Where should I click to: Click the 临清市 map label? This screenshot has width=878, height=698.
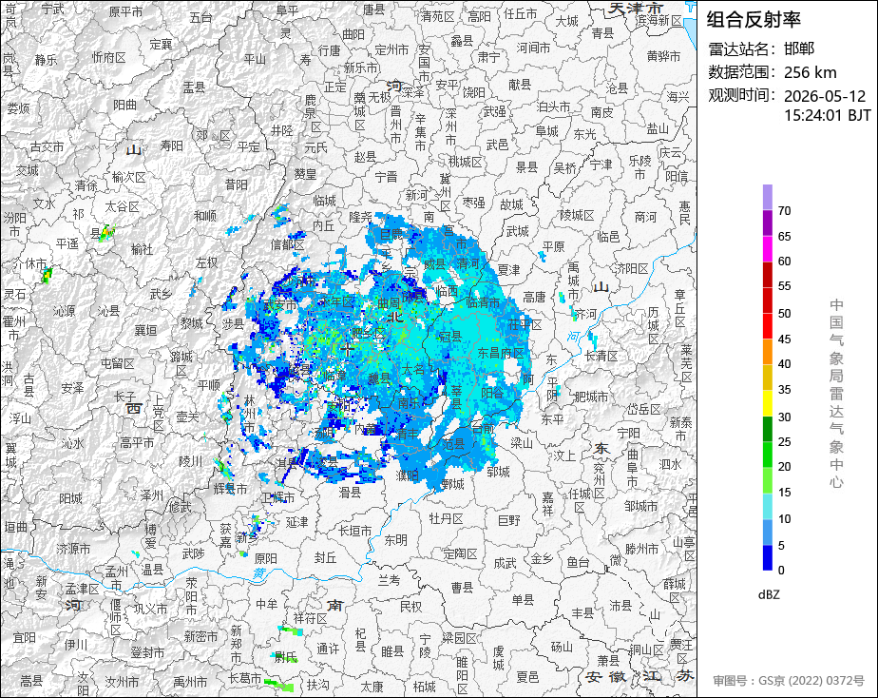coord(483,302)
